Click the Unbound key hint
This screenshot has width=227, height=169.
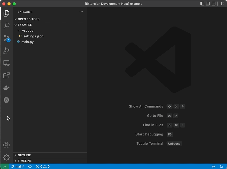click(174, 143)
